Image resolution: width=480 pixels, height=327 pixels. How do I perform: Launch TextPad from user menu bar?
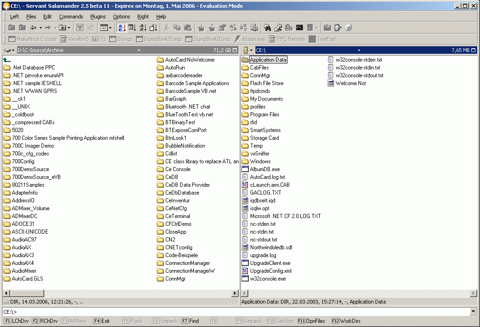(322, 39)
